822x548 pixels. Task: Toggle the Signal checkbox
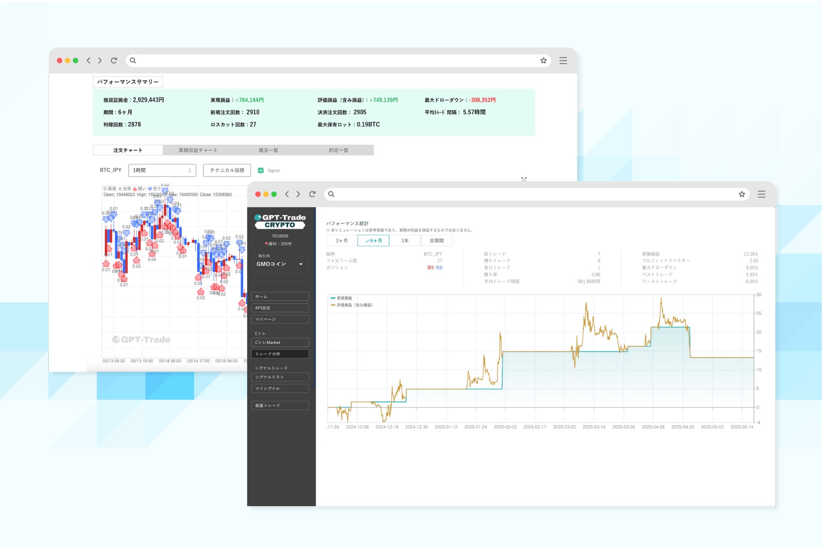[261, 170]
